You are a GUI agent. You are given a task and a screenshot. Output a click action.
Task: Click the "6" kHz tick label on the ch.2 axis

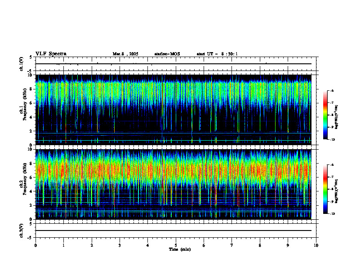click(x=32, y=177)
